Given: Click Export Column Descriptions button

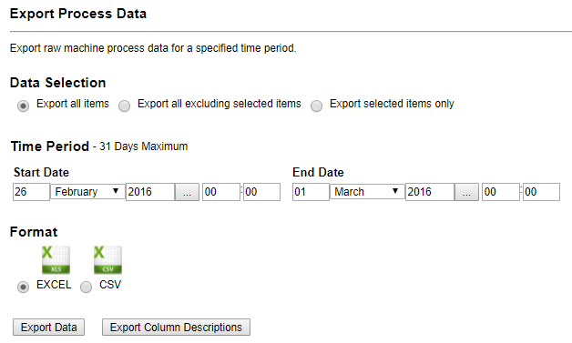Looking at the screenshot, I should tap(176, 327).
